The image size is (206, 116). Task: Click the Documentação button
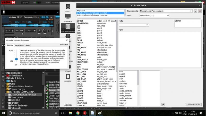tap(193, 104)
